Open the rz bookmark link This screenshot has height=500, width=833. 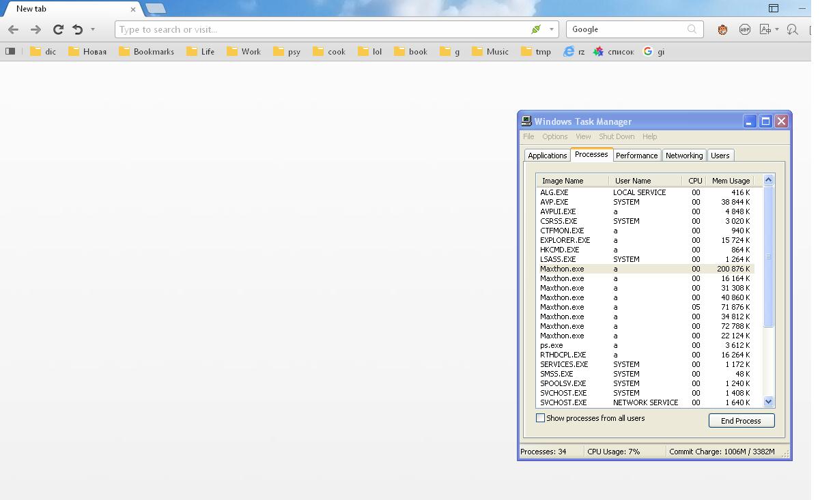coord(574,51)
